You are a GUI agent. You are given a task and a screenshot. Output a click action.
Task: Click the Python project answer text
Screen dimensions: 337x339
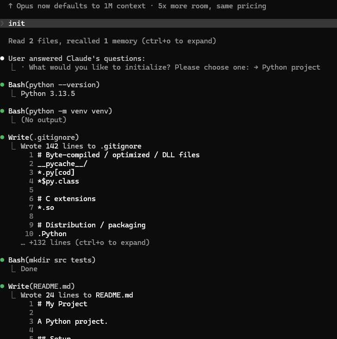point(291,67)
